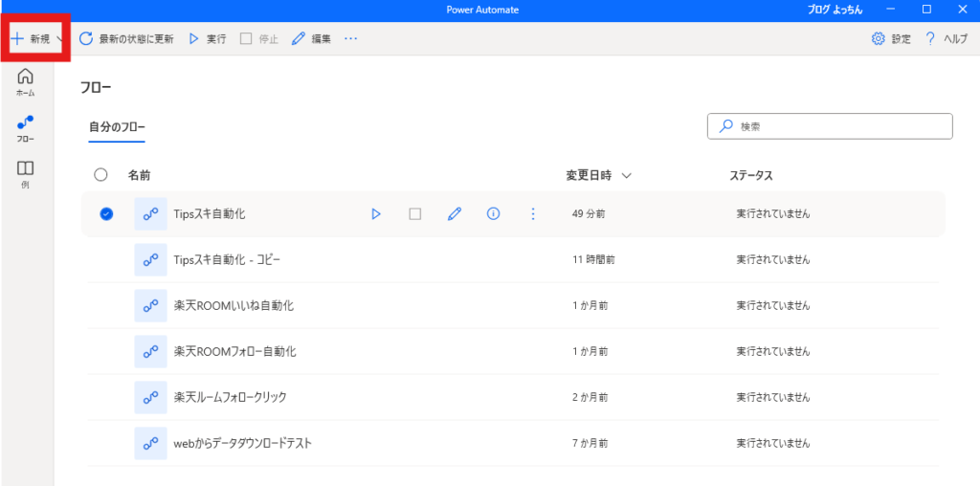Image resolution: width=980 pixels, height=486 pixels.
Task: Click the 検索 search field
Action: tap(830, 126)
